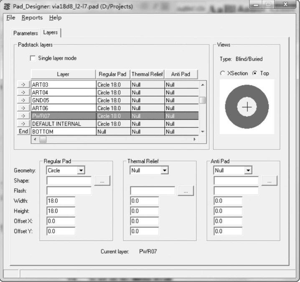The width and height of the screenshot is (300, 282).
Task: Select the ART03 layer row
Action: click(x=115, y=84)
